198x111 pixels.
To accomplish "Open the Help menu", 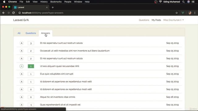I will coord(87,2).
